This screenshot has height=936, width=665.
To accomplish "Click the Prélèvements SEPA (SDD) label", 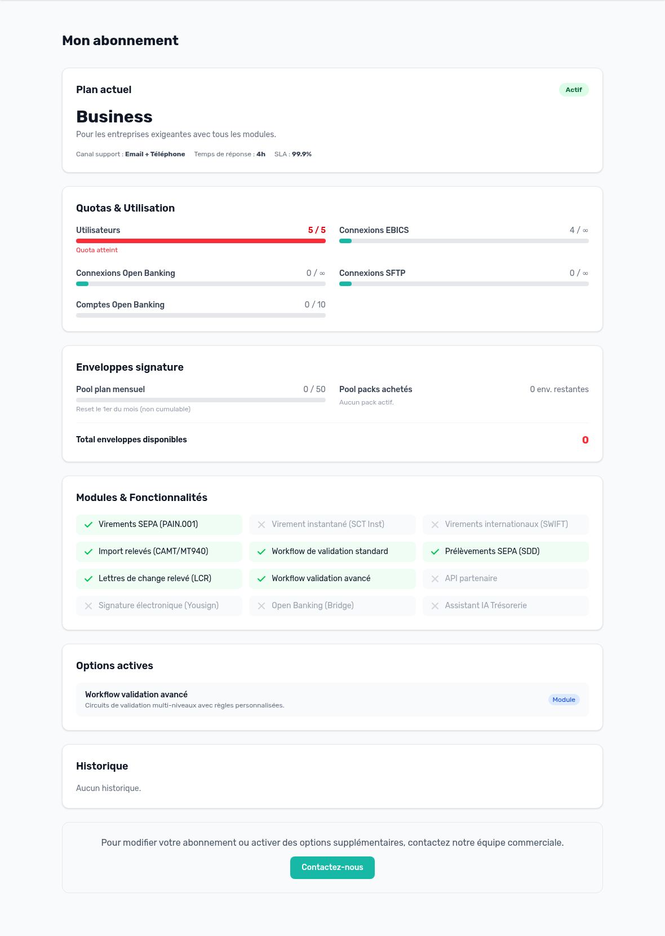I will (493, 551).
